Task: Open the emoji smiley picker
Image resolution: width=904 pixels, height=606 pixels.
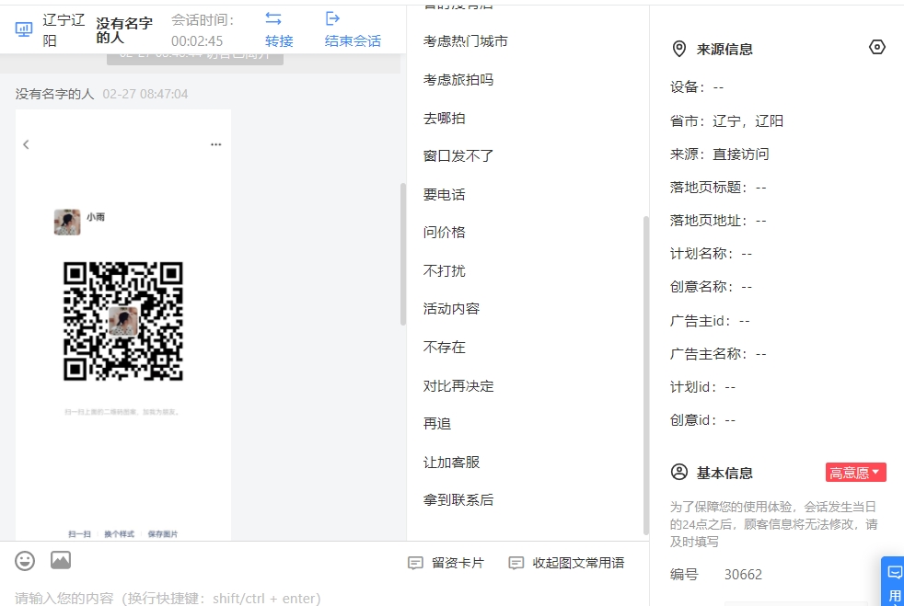Action: (25, 561)
